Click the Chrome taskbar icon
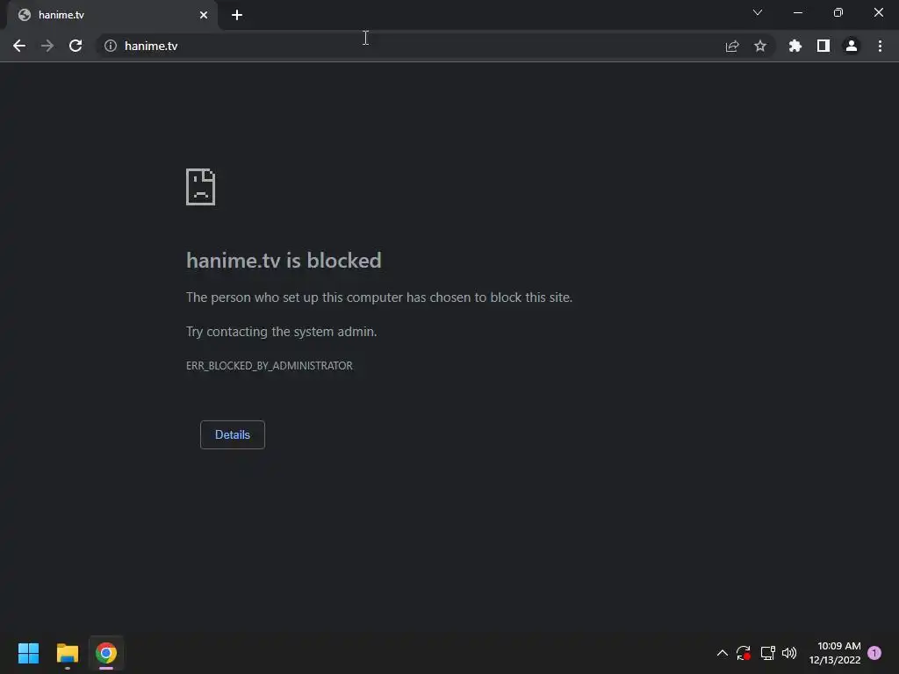This screenshot has width=899, height=674. pos(106,653)
